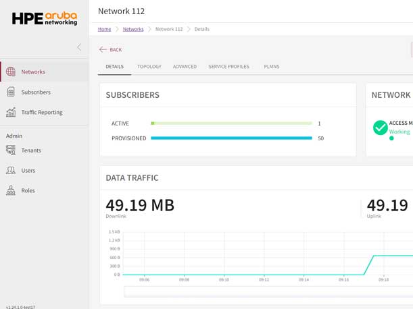Click the Networks globe icon in sidebar

click(x=11, y=72)
